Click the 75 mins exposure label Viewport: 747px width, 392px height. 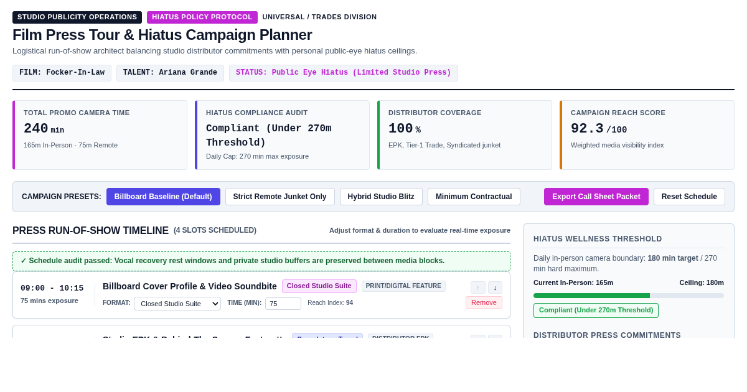click(x=49, y=301)
